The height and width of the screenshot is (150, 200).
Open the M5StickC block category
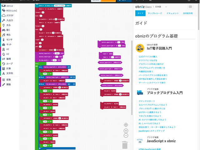[x=10, y=11]
